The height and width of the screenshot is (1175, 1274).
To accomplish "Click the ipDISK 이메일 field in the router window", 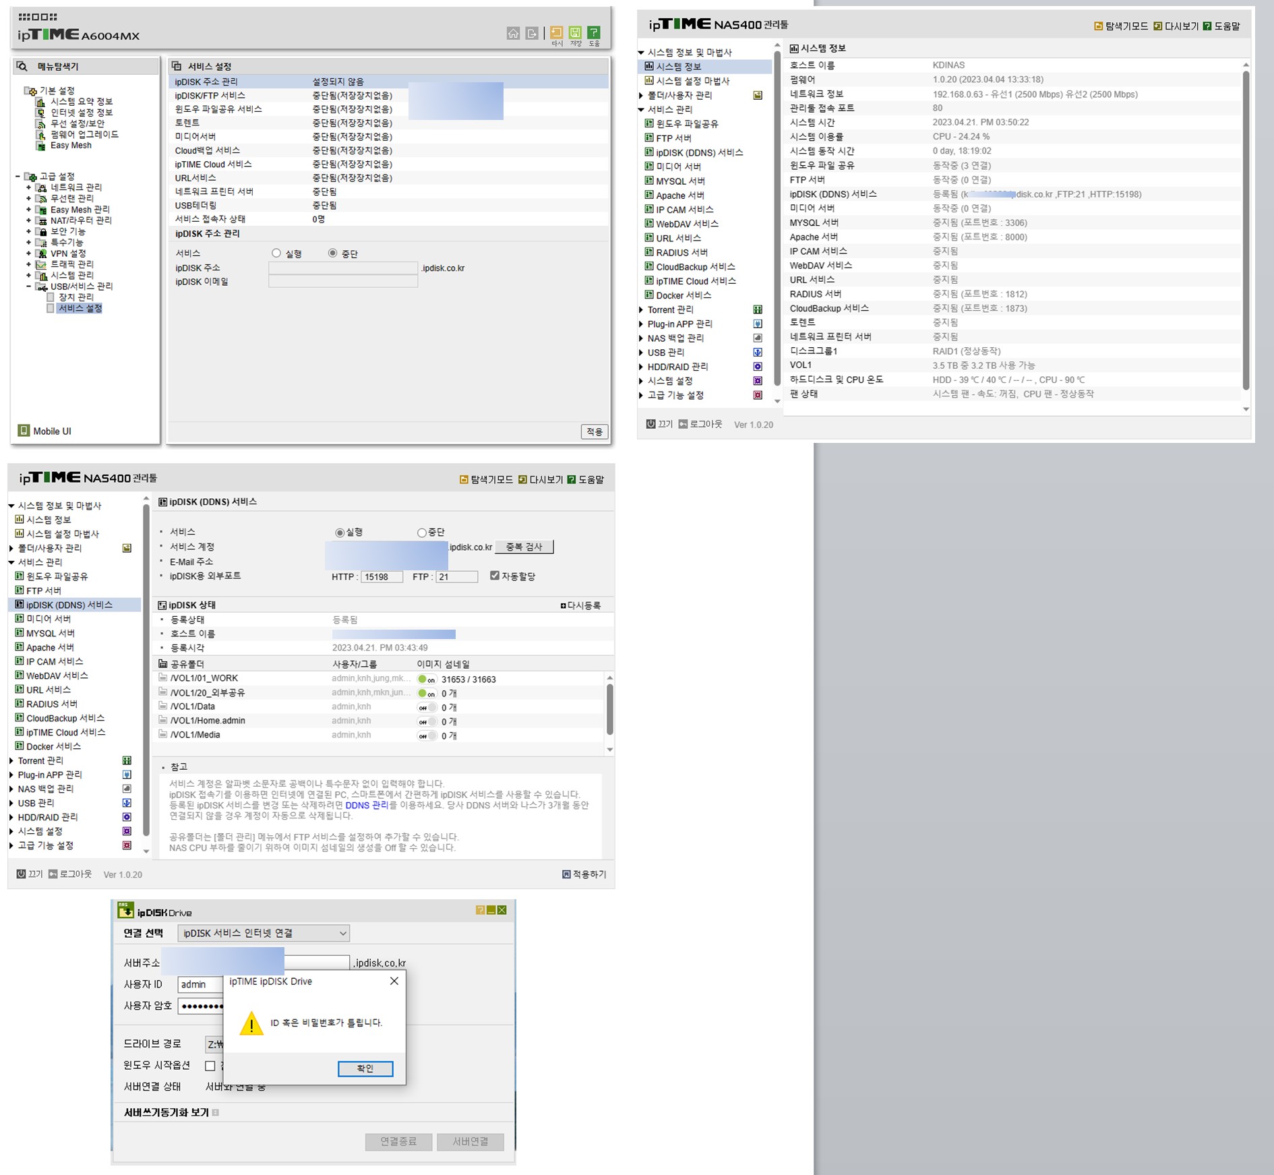I will tap(343, 282).
